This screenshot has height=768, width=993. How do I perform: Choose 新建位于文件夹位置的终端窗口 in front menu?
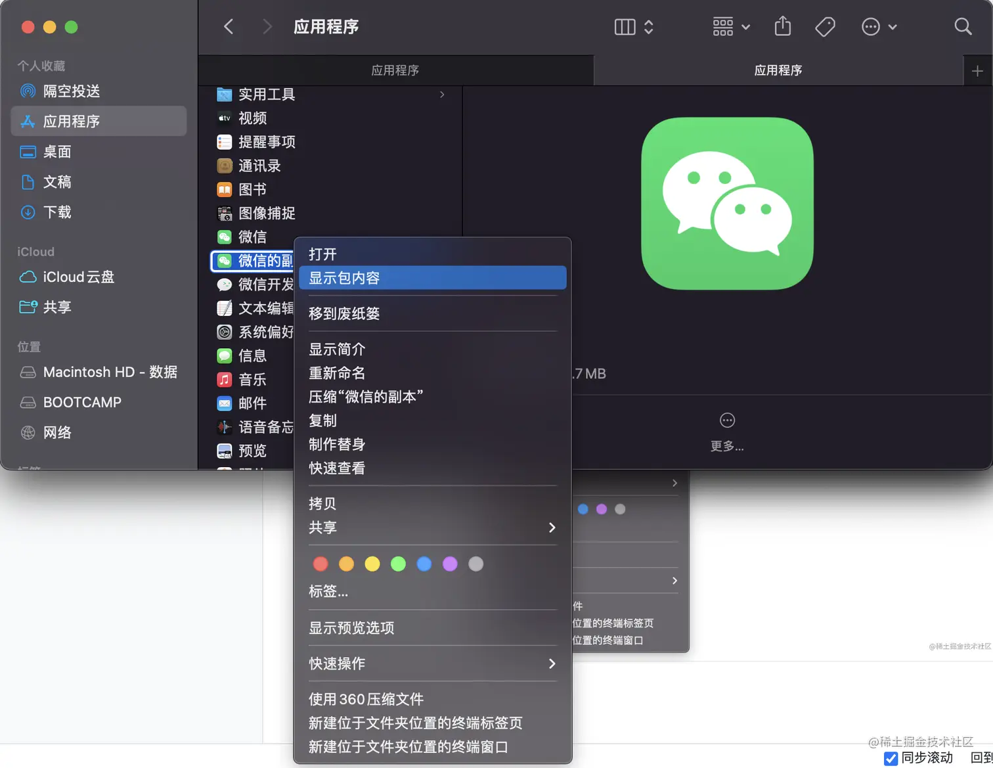coord(432,747)
